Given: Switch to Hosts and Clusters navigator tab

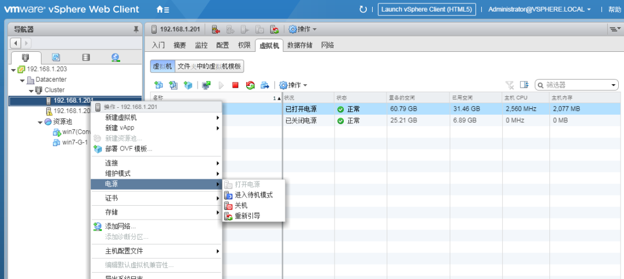Looking at the screenshot, I should coord(26,58).
